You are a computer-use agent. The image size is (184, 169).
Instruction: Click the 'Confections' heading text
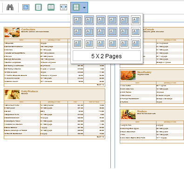[28, 29]
